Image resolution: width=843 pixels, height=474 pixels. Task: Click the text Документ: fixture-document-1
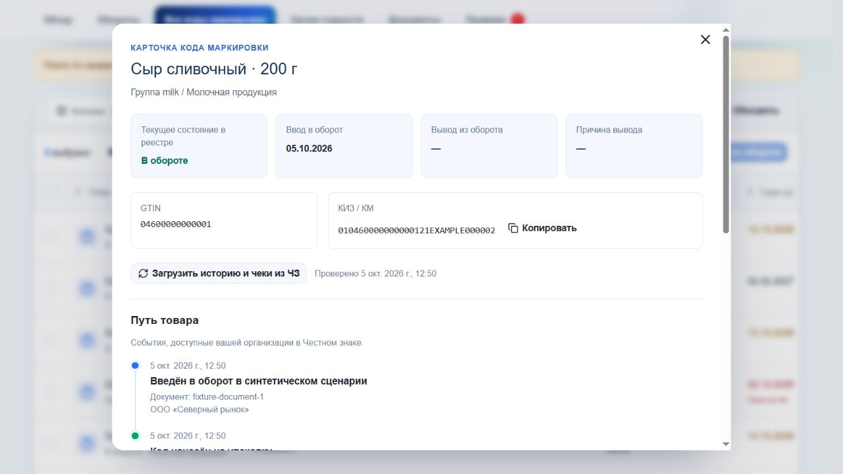point(207,397)
